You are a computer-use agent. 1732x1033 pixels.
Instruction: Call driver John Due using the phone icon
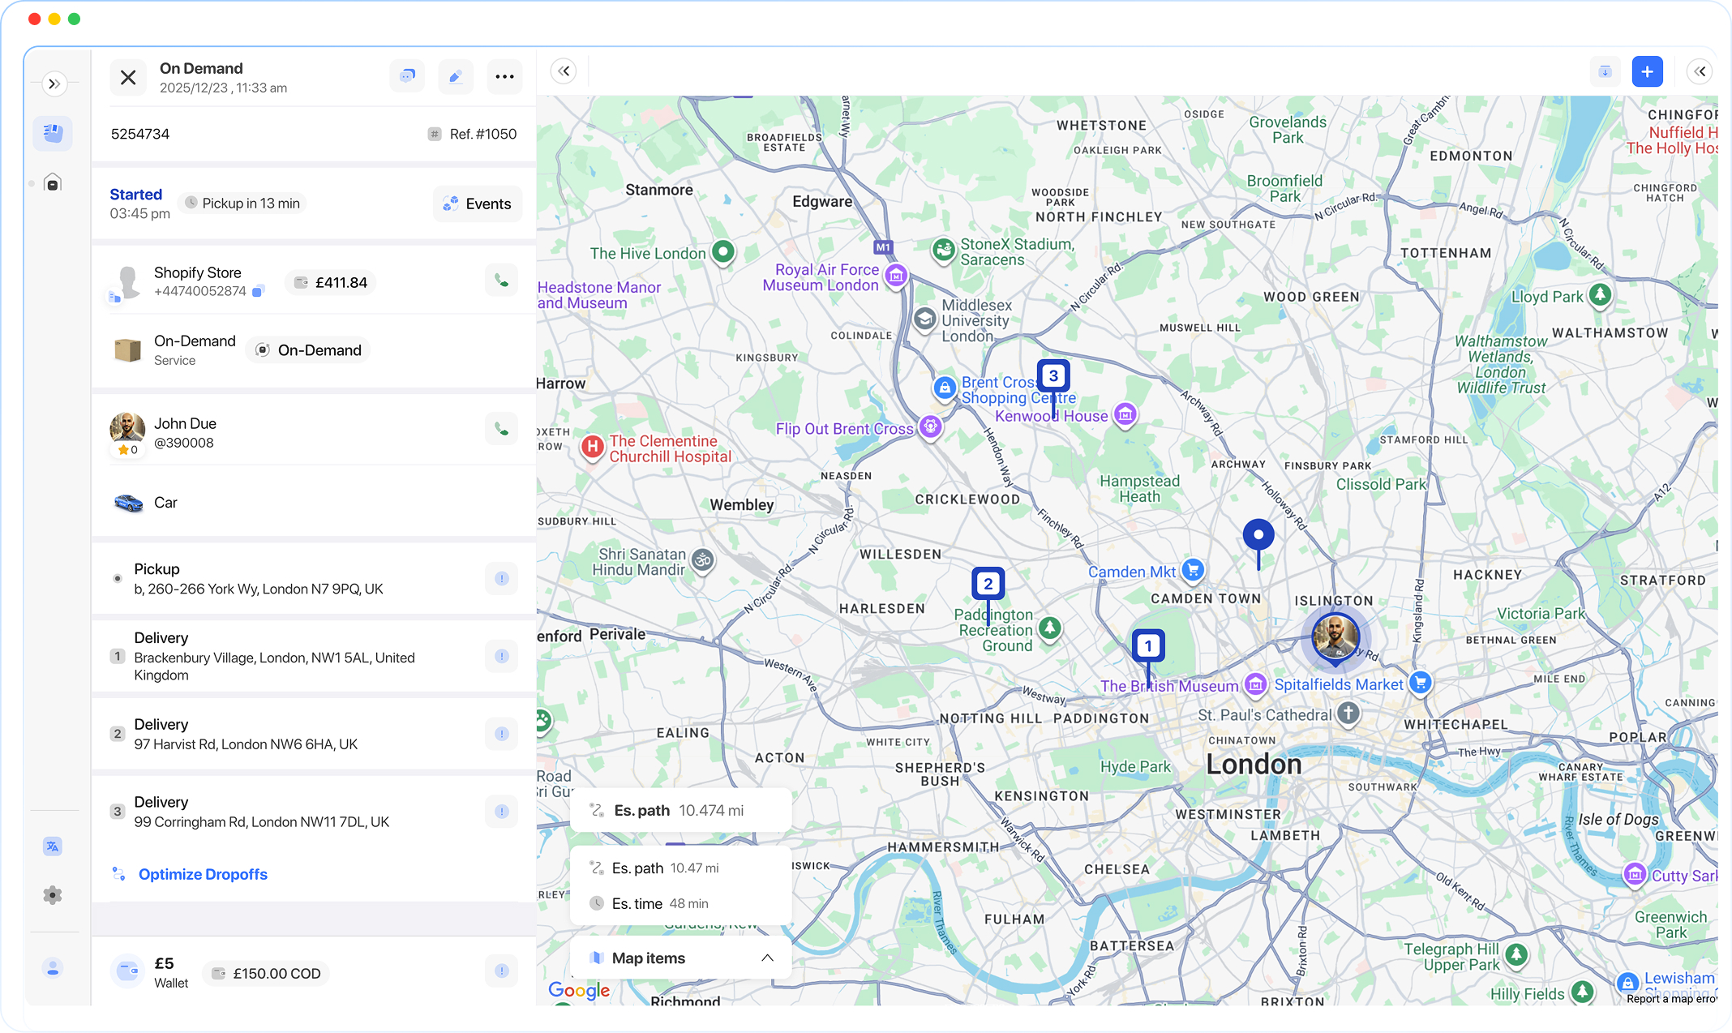501,428
